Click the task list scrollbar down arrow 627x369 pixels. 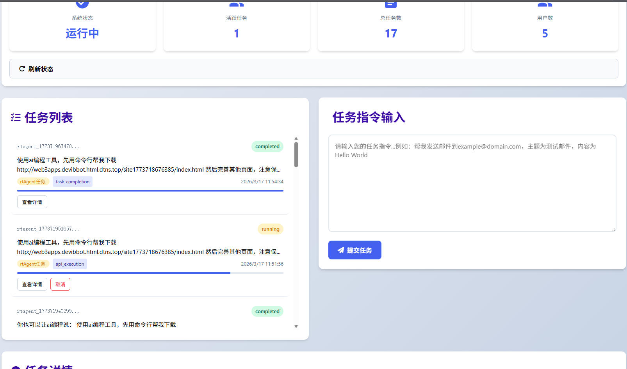click(x=296, y=326)
